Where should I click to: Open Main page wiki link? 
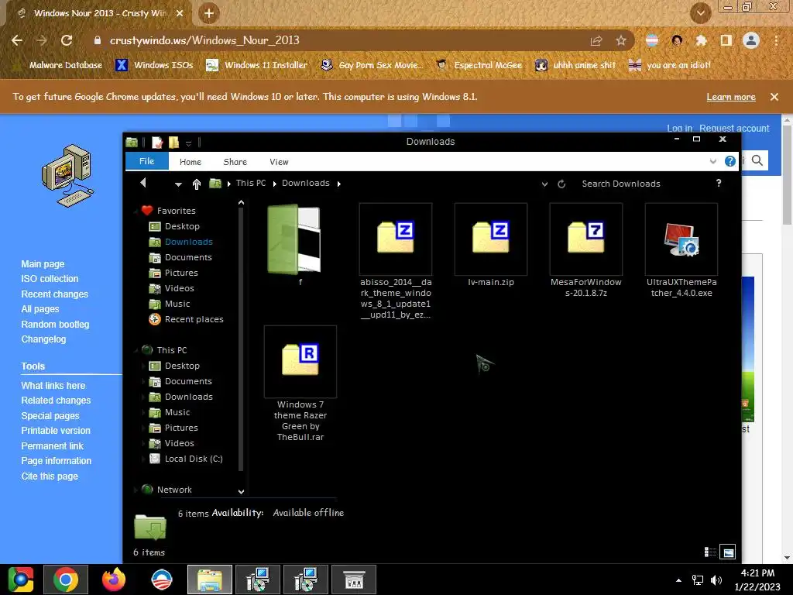(x=43, y=263)
